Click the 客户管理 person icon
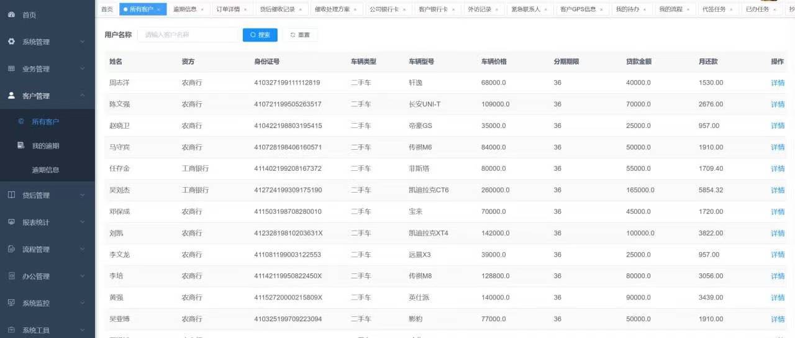 (x=11, y=96)
